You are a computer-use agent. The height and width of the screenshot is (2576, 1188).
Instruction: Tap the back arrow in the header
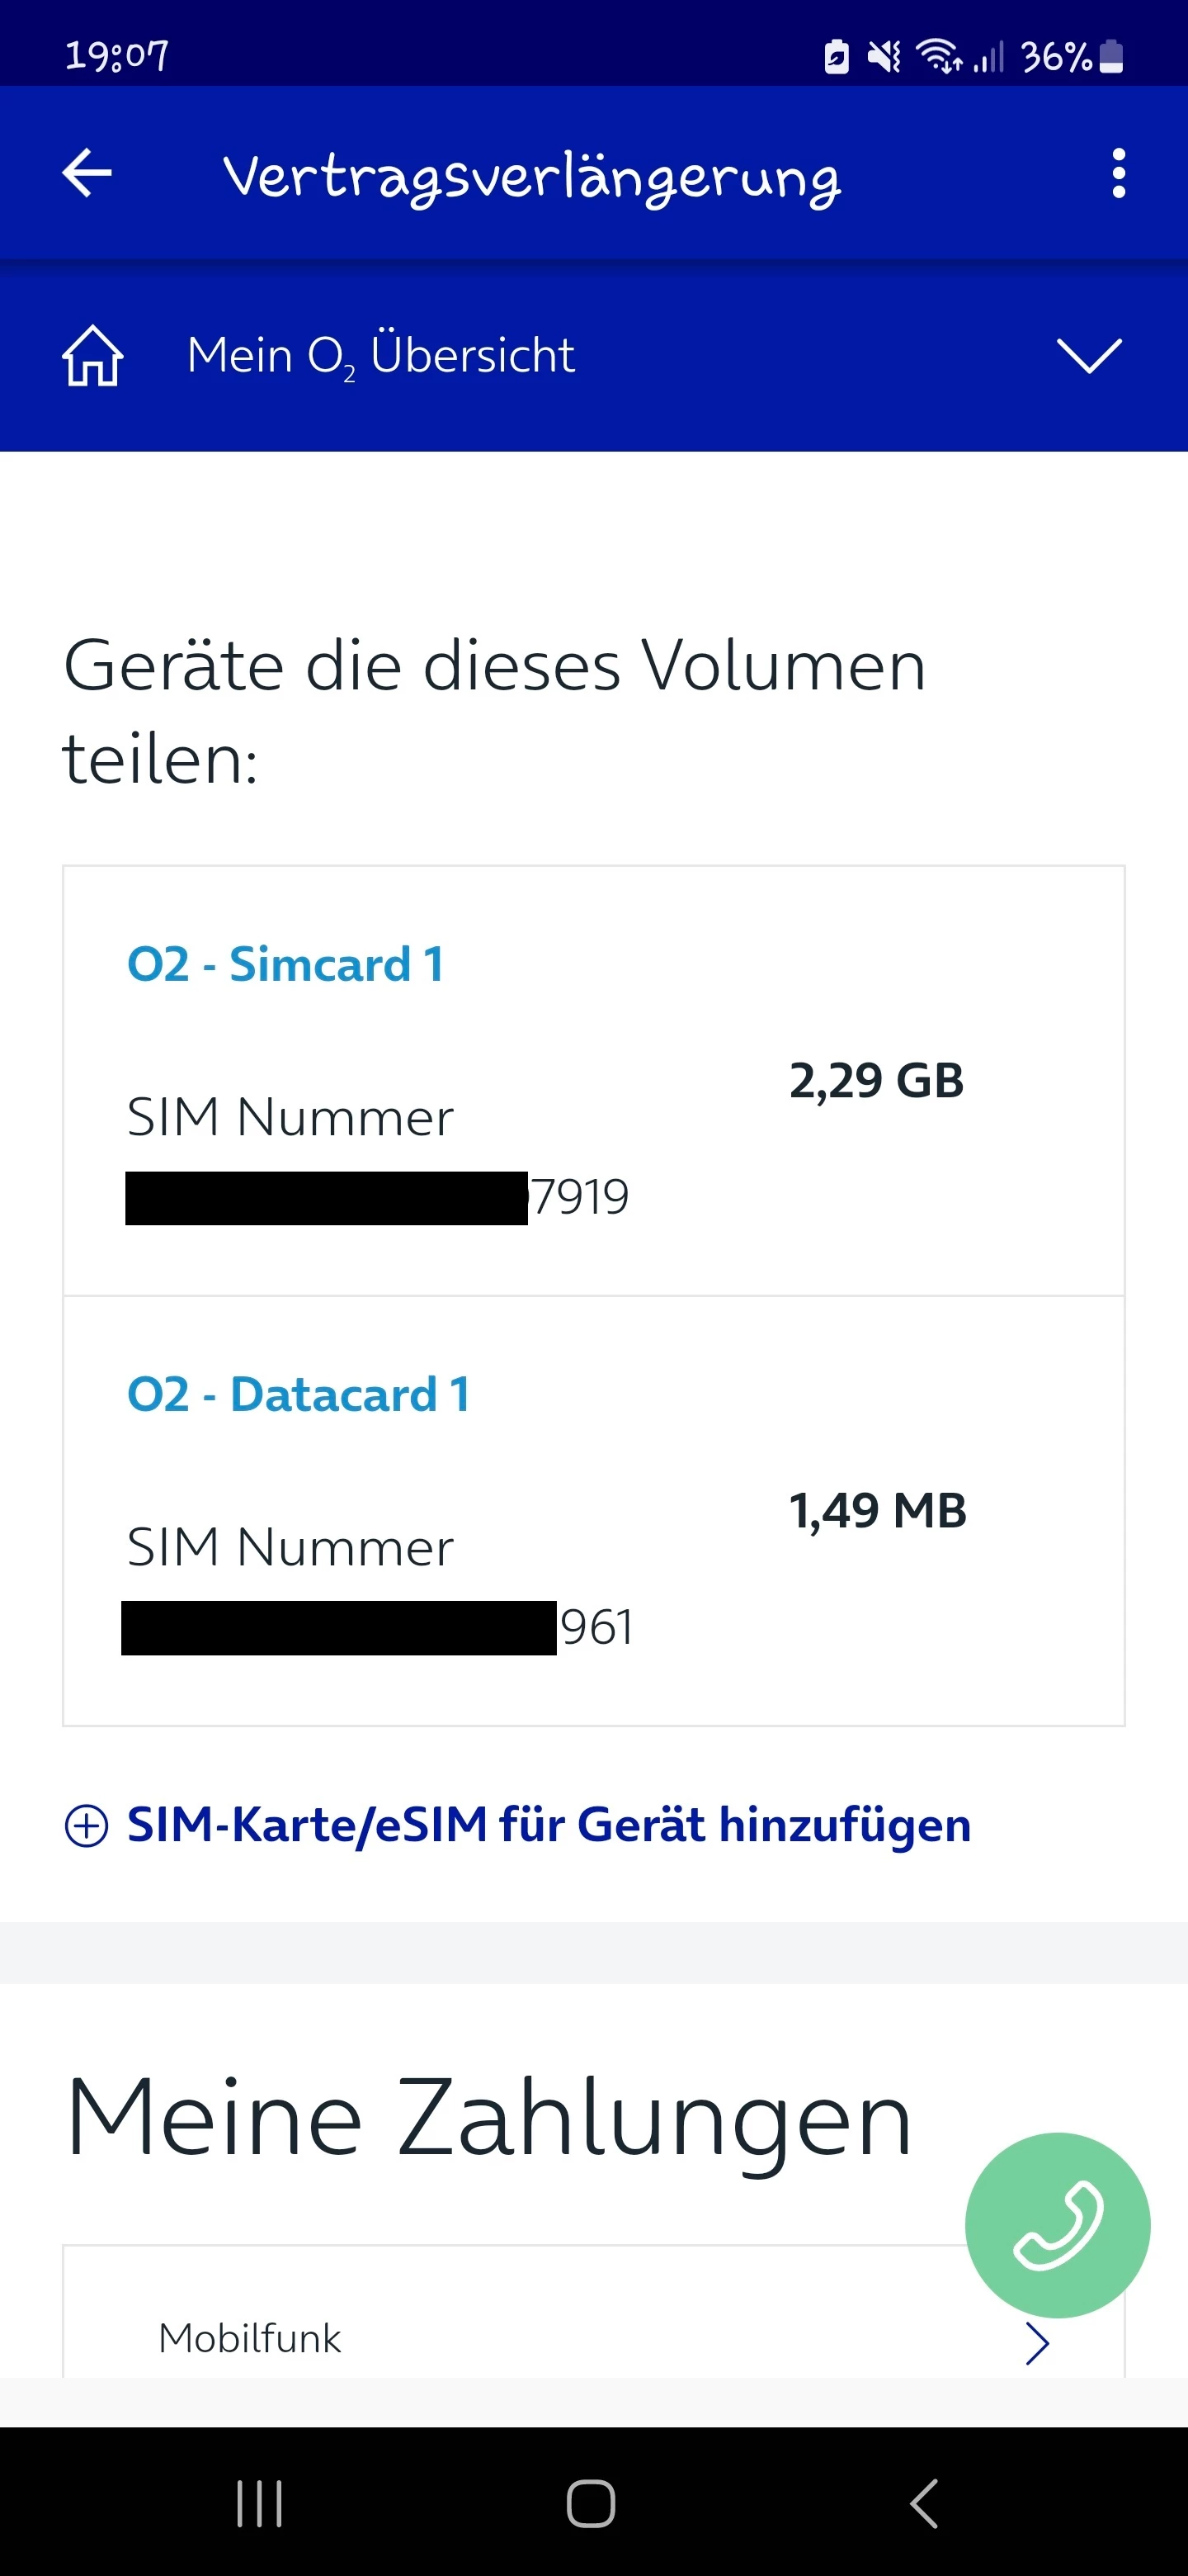(87, 174)
